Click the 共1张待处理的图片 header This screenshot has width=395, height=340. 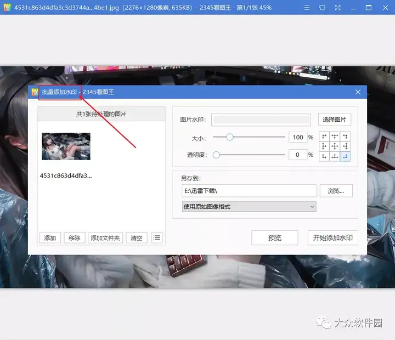(101, 114)
